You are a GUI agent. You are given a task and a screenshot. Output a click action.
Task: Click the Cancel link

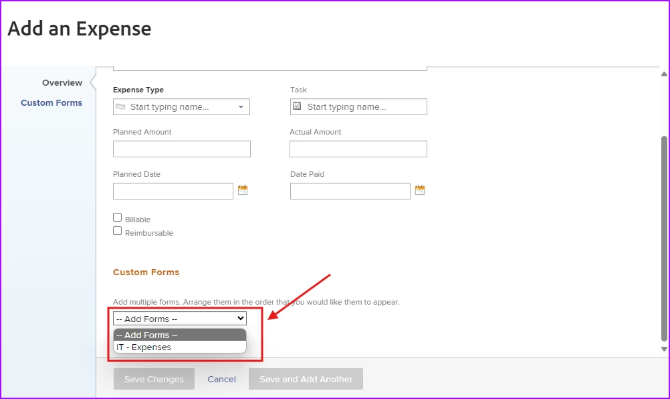point(222,380)
